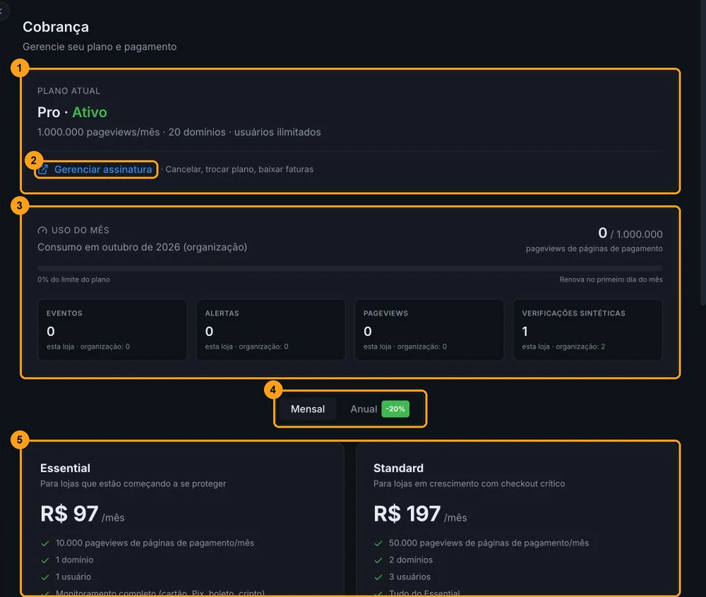Select the Standard plan title
This screenshot has height=597, width=706.
click(x=398, y=468)
